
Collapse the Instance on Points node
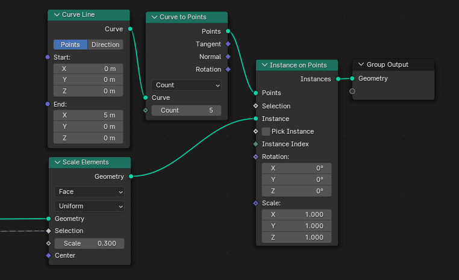click(264, 65)
